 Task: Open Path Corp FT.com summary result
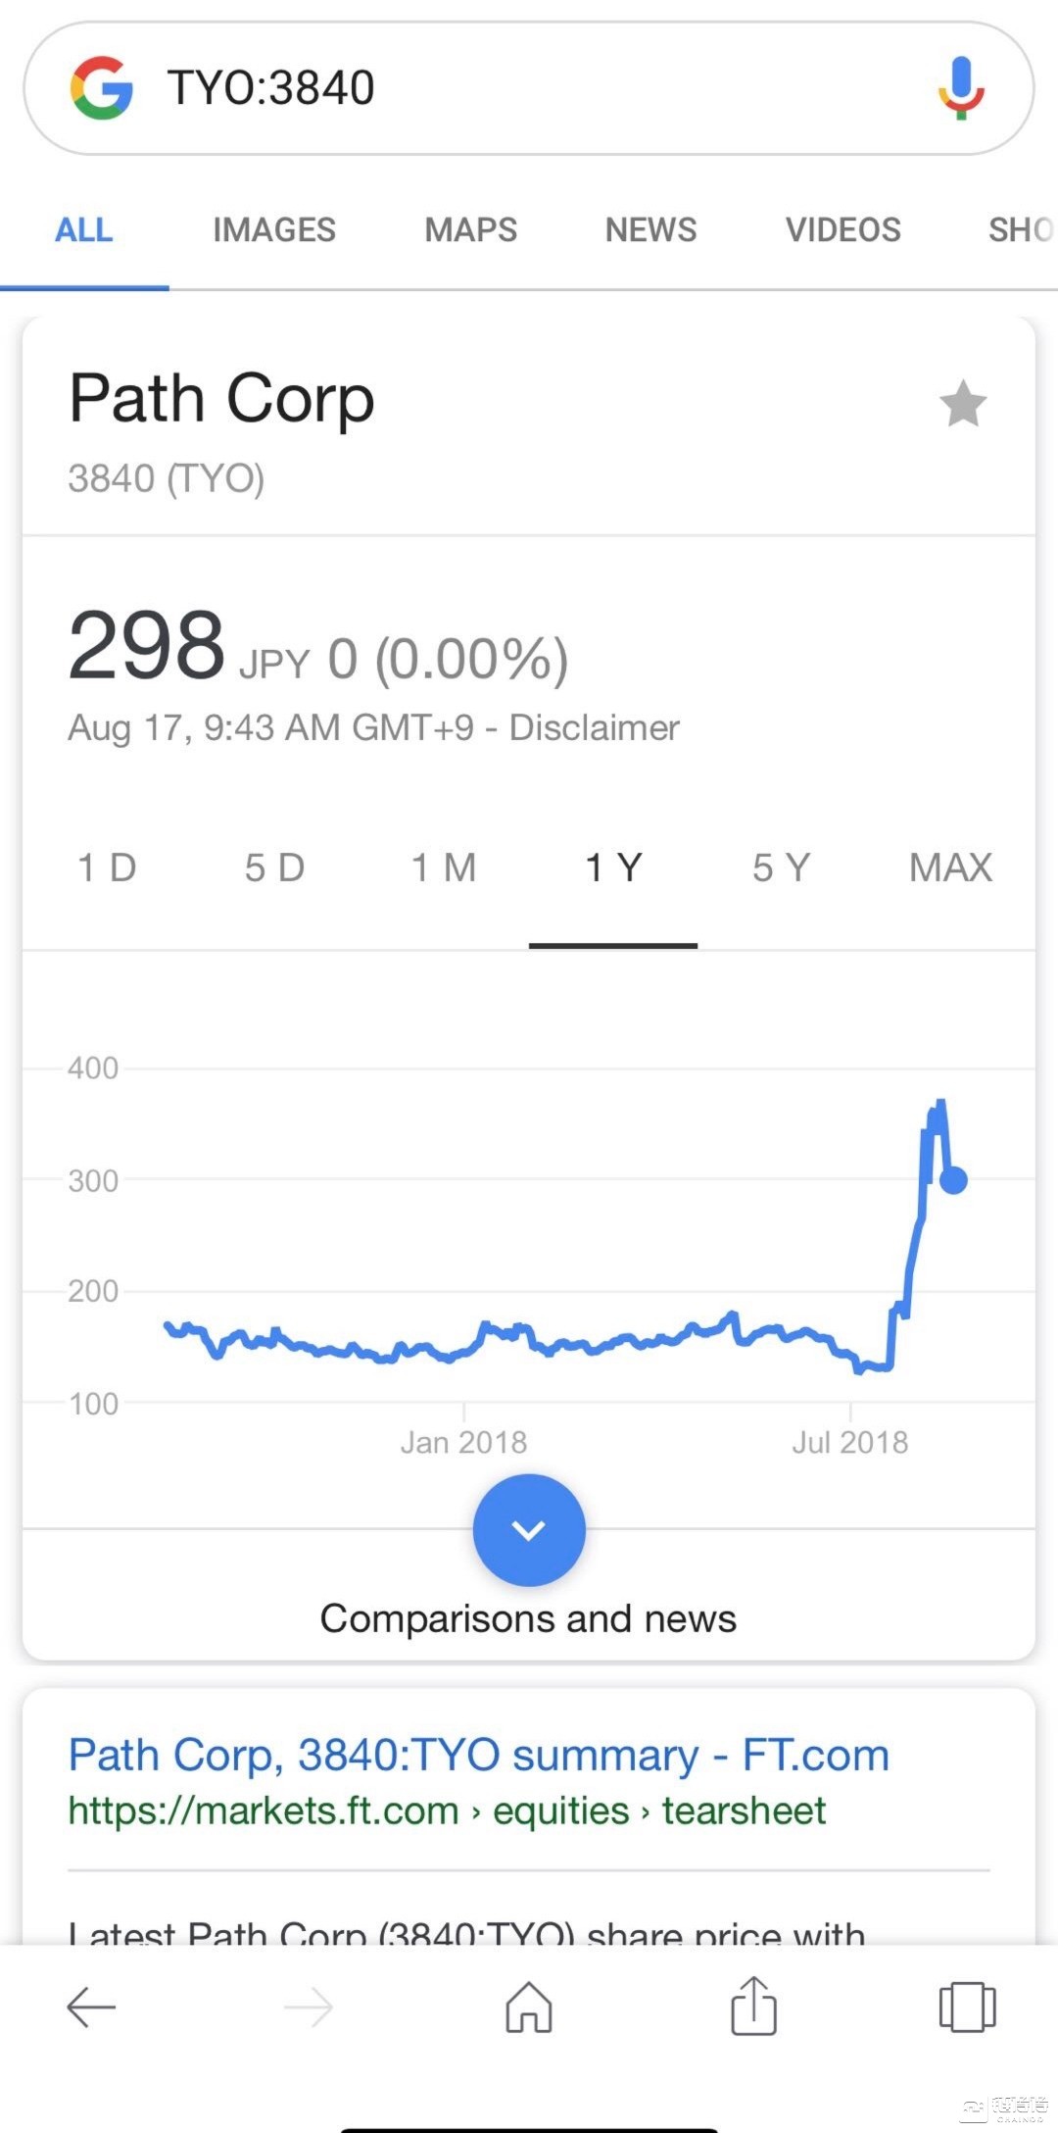[478, 1755]
